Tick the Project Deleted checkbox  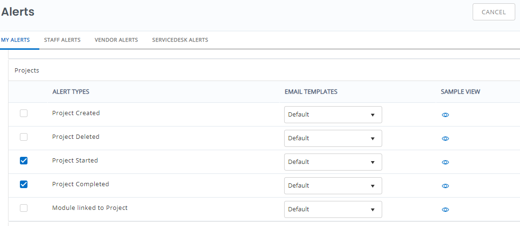point(24,137)
